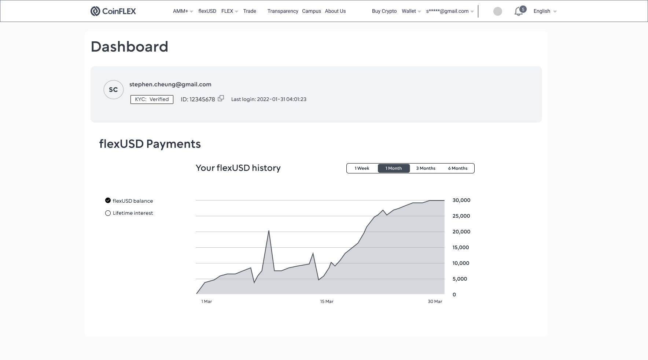Switch chart range to 1 Week
648x360 pixels.
[362, 168]
